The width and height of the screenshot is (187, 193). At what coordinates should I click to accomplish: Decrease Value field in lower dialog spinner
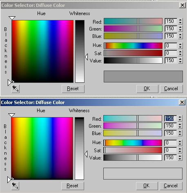click(x=180, y=159)
